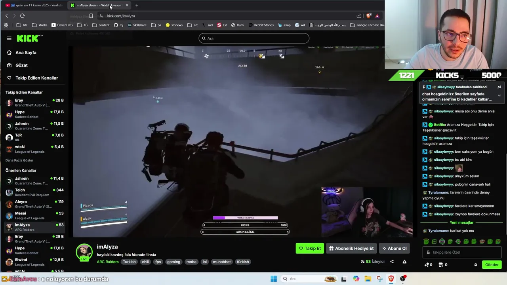The width and height of the screenshot is (507, 285).
Task: Open Aleyra recommended channel
Action: 34,204
